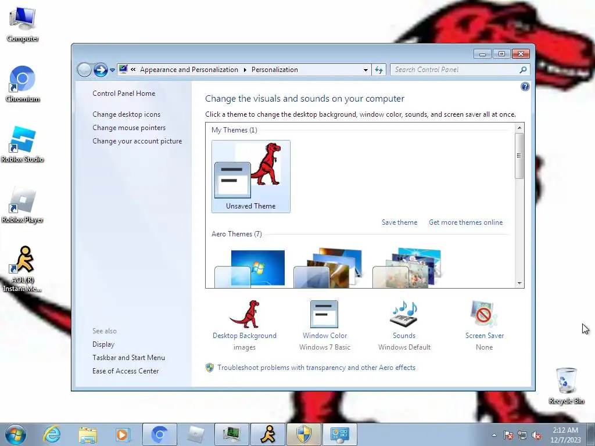Open Troubleshoot transparency and Aero effects link
This screenshot has width=595, height=446.
[x=316, y=368]
